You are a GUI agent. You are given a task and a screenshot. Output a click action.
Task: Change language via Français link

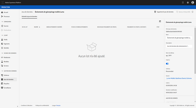coord(58,105)
